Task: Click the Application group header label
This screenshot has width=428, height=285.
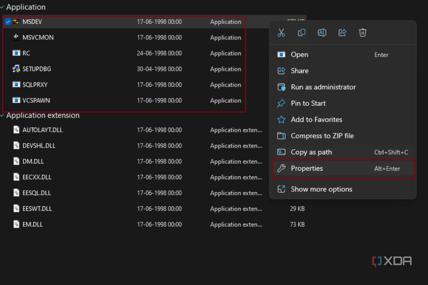Action: (26, 7)
